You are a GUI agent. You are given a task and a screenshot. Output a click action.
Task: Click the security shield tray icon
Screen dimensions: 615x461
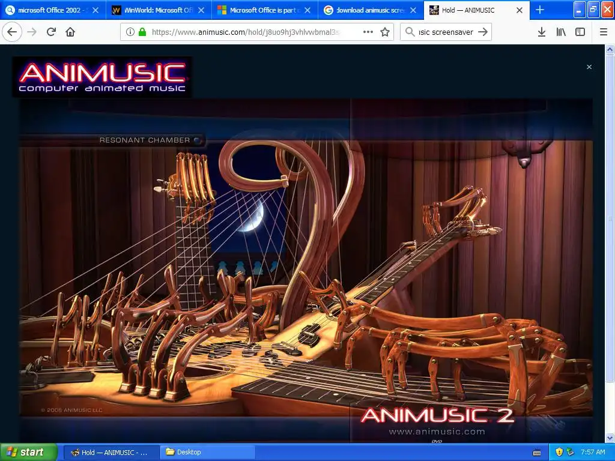[559, 452]
